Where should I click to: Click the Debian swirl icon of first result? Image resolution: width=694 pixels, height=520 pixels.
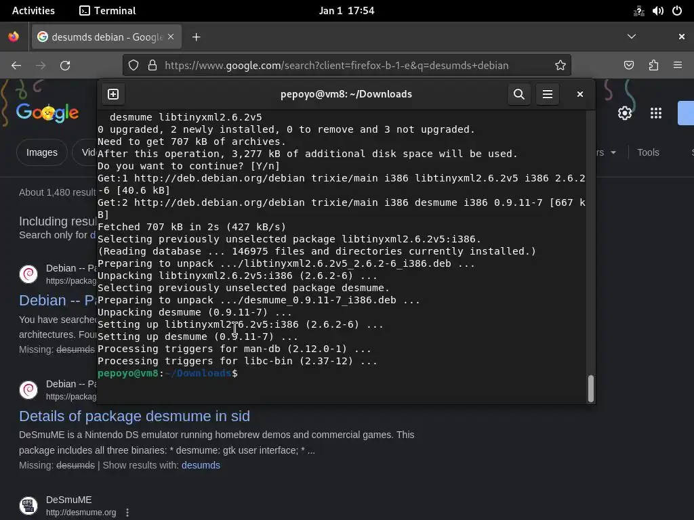[28, 274]
